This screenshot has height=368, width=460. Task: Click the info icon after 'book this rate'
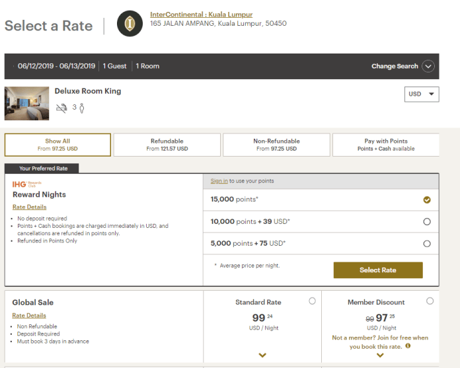[x=408, y=346]
